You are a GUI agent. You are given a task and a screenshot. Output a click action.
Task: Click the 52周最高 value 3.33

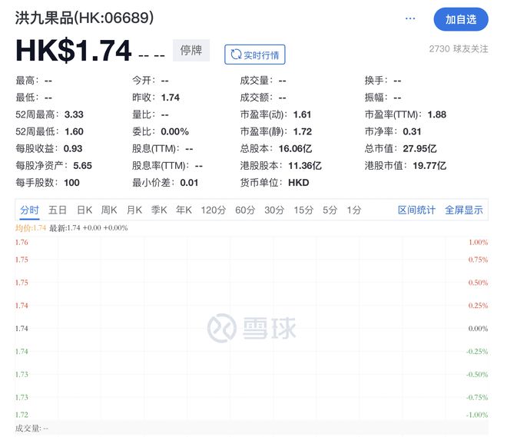coord(74,114)
